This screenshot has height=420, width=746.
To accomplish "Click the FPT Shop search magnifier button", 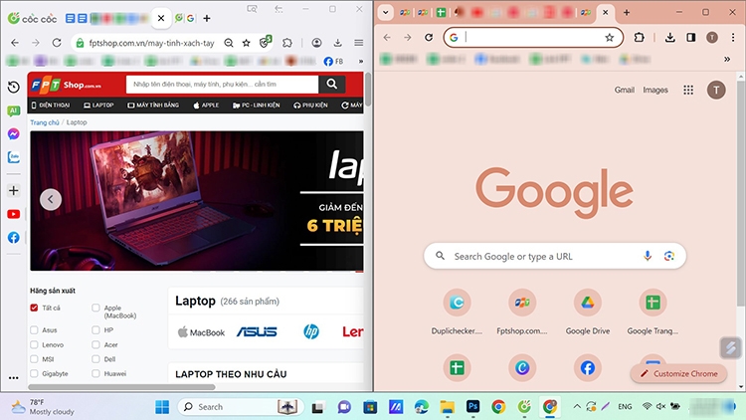I will pyautogui.click(x=331, y=85).
